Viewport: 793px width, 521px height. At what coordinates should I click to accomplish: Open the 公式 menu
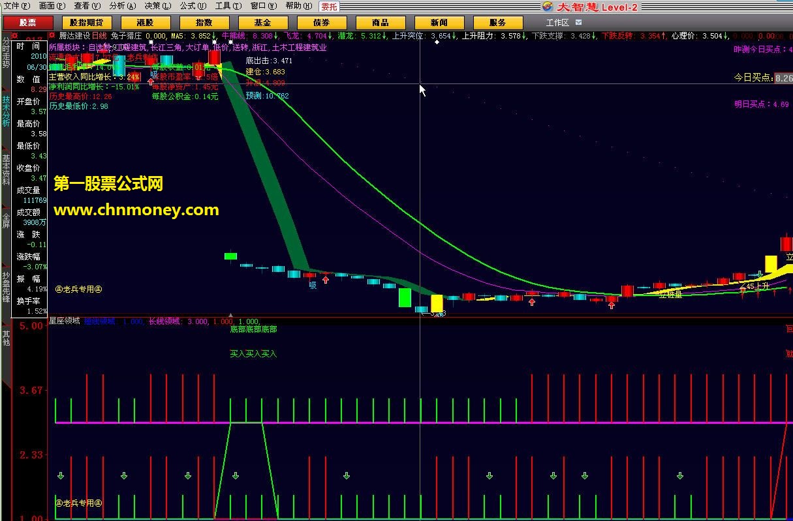193,6
